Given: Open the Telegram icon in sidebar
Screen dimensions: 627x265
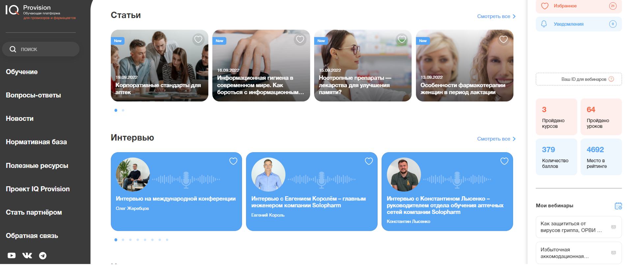Looking at the screenshot, I should point(43,255).
